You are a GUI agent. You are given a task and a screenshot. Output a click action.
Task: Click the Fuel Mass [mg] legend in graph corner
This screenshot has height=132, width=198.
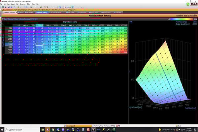click(x=181, y=22)
